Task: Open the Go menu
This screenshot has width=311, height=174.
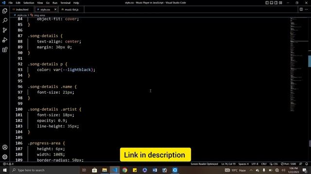Action: [48, 3]
